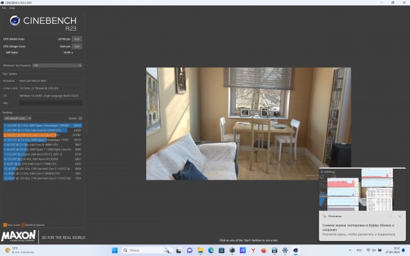410x256 pixels.
Task: Open the Help menu
Action: 12,8
